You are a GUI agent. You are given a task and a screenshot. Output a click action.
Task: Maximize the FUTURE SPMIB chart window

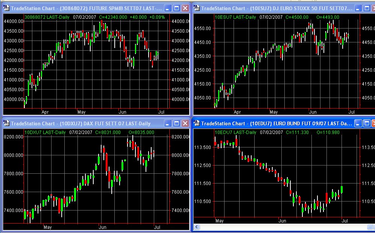176,8
